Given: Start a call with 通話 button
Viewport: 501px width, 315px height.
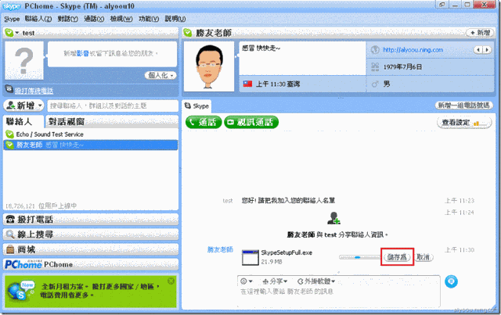Looking at the screenshot, I should pos(204,122).
